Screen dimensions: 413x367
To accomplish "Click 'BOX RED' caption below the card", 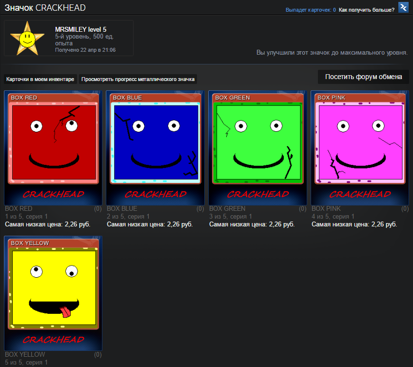I will 19,208.
